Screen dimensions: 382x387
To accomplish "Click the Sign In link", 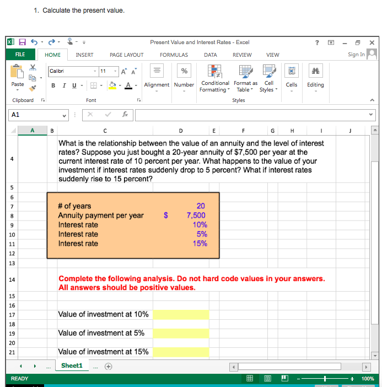I will pos(356,54).
